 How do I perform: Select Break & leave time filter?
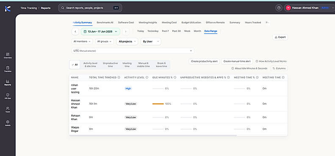[x=161, y=64]
